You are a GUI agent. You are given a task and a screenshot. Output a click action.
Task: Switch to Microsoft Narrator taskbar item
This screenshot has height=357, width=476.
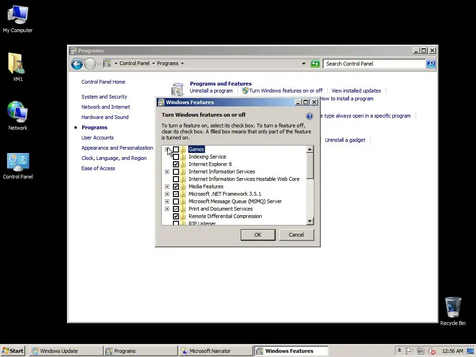(x=216, y=351)
